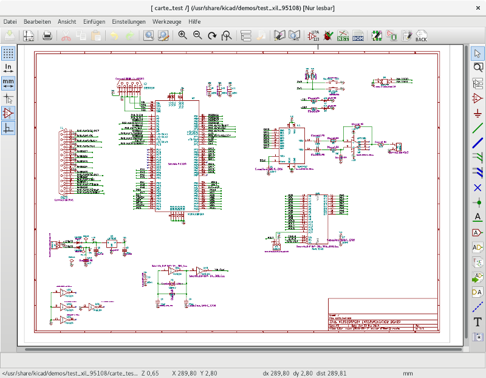Viewport: 486px width, 378px height.
Task: Open the Werkzeuge menu
Action: click(x=166, y=21)
